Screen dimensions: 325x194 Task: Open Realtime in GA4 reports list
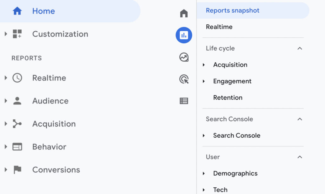coord(219,27)
